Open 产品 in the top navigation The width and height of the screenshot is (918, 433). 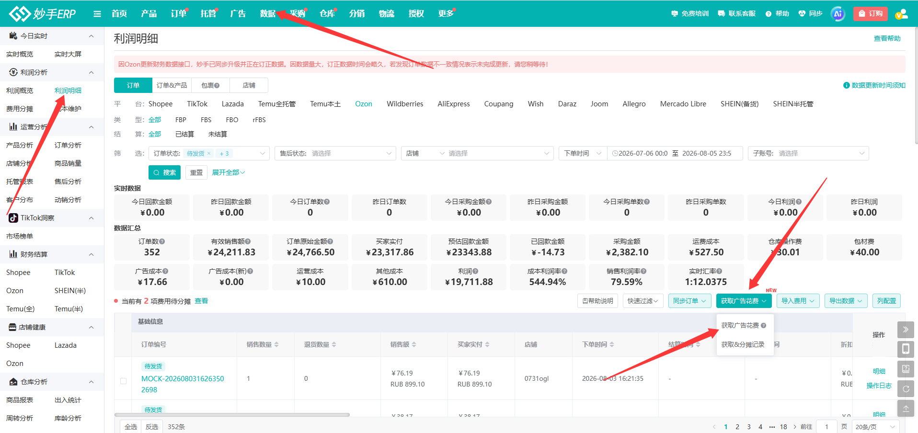(149, 13)
